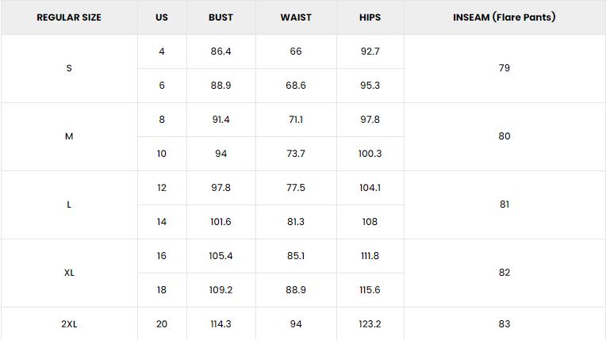Select the M size row label
This screenshot has height=340, width=606.
pos(69,136)
